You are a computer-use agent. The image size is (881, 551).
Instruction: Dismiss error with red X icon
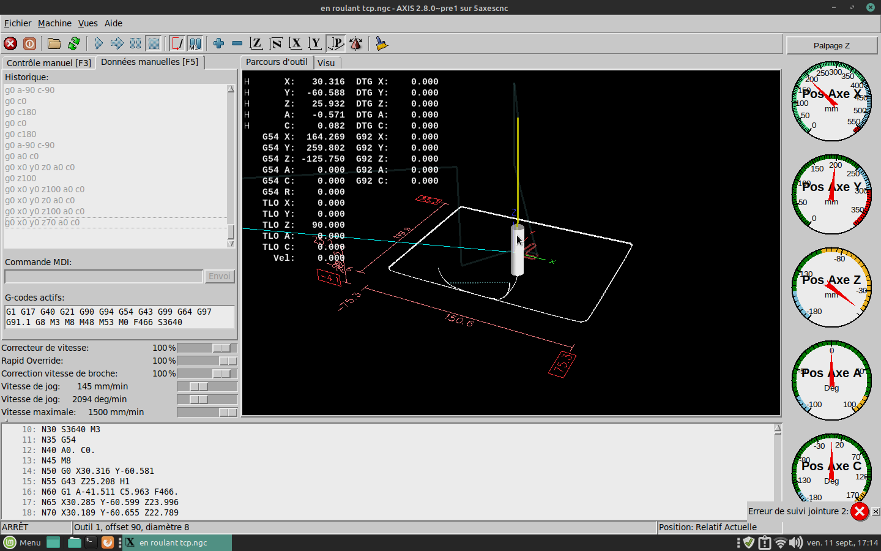click(860, 511)
